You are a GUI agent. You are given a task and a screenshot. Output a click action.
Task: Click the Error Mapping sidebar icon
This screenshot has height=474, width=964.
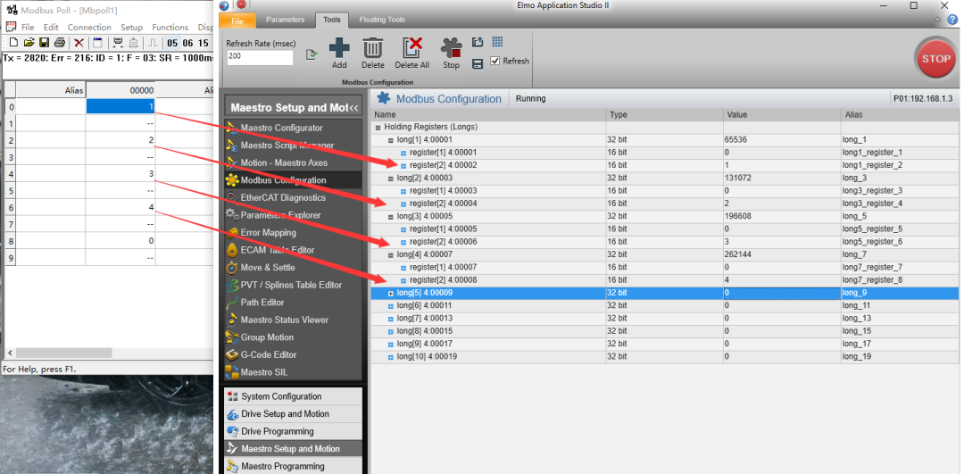pyautogui.click(x=232, y=232)
